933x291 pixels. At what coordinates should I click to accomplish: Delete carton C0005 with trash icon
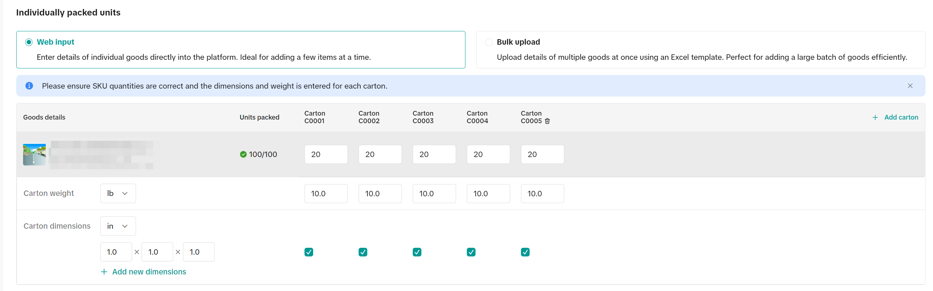(547, 121)
